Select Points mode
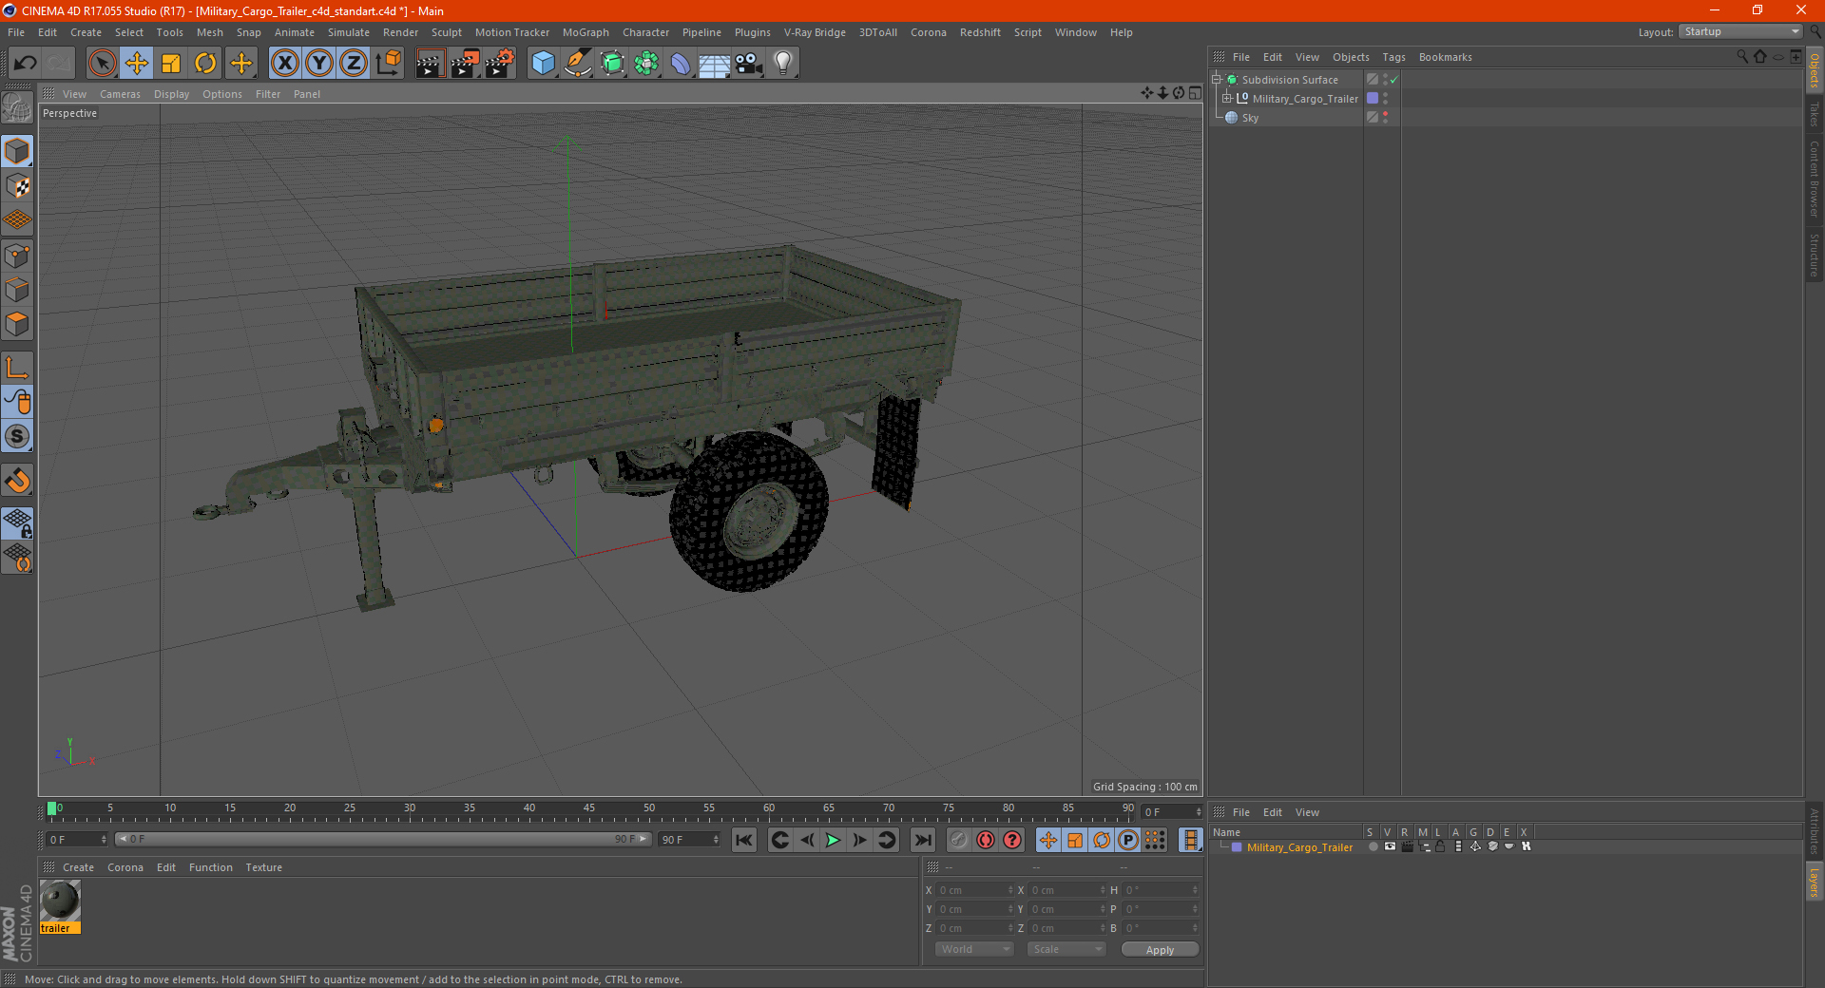 click(18, 256)
